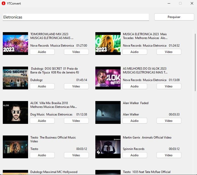
Task: Download video for TOMORROWLAND MIX 2023
Action: pos(76,52)
